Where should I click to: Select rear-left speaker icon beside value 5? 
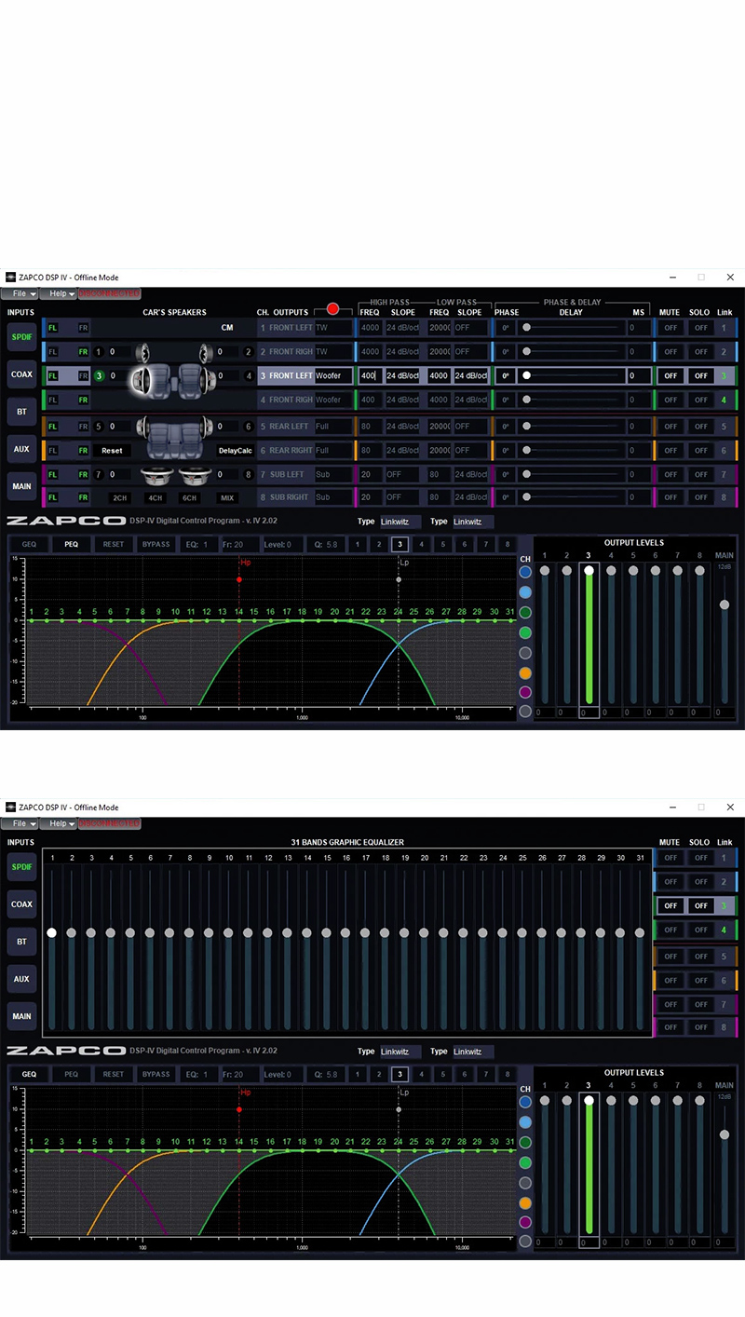[x=142, y=427]
